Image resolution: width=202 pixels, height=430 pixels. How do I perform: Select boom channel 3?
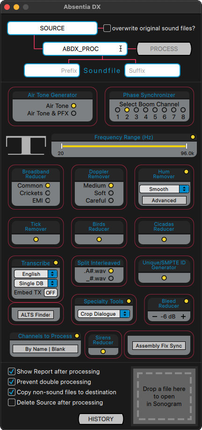coord(136,110)
